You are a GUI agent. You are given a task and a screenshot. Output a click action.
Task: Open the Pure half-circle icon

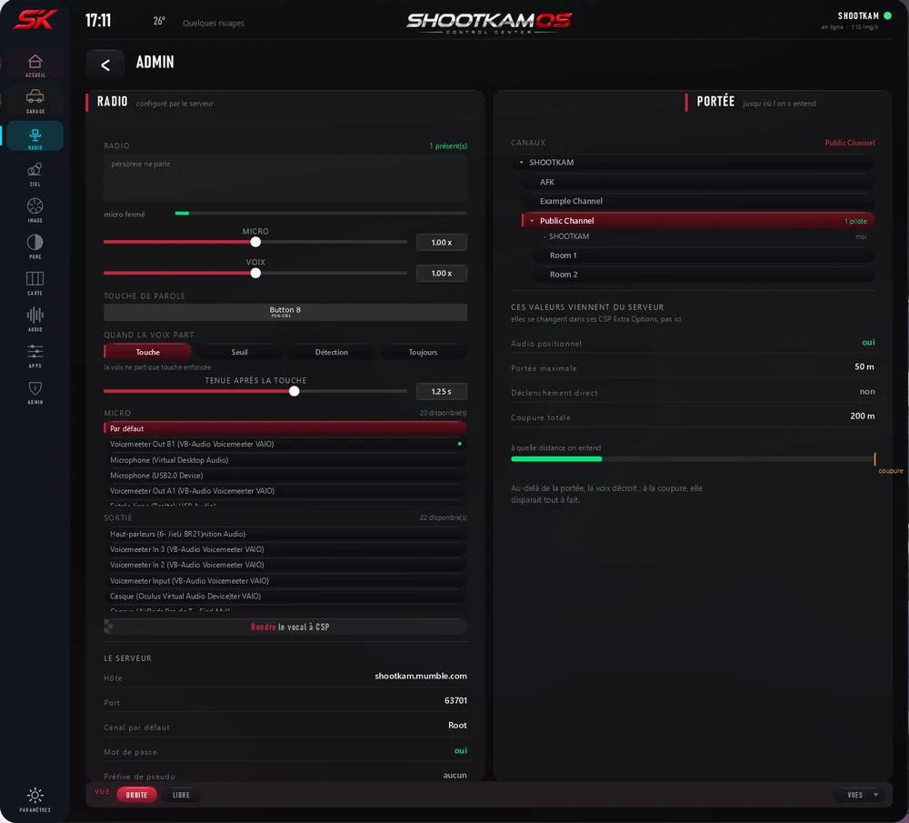pos(35,246)
